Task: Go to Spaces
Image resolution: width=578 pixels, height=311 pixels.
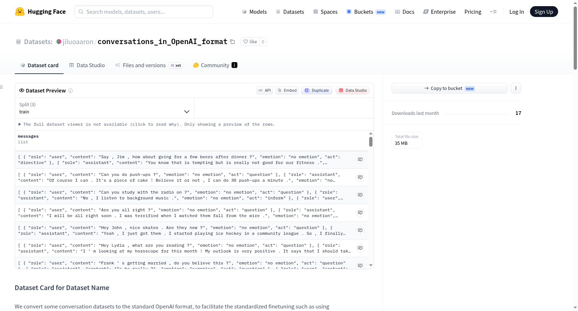Action: point(325,12)
